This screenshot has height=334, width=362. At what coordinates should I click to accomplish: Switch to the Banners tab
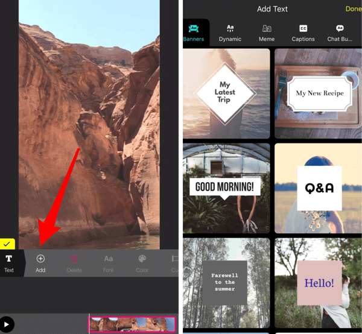194,33
